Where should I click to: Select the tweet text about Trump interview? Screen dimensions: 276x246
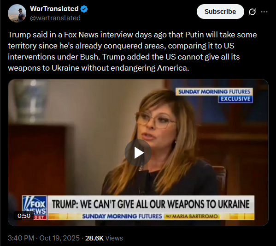[132, 51]
